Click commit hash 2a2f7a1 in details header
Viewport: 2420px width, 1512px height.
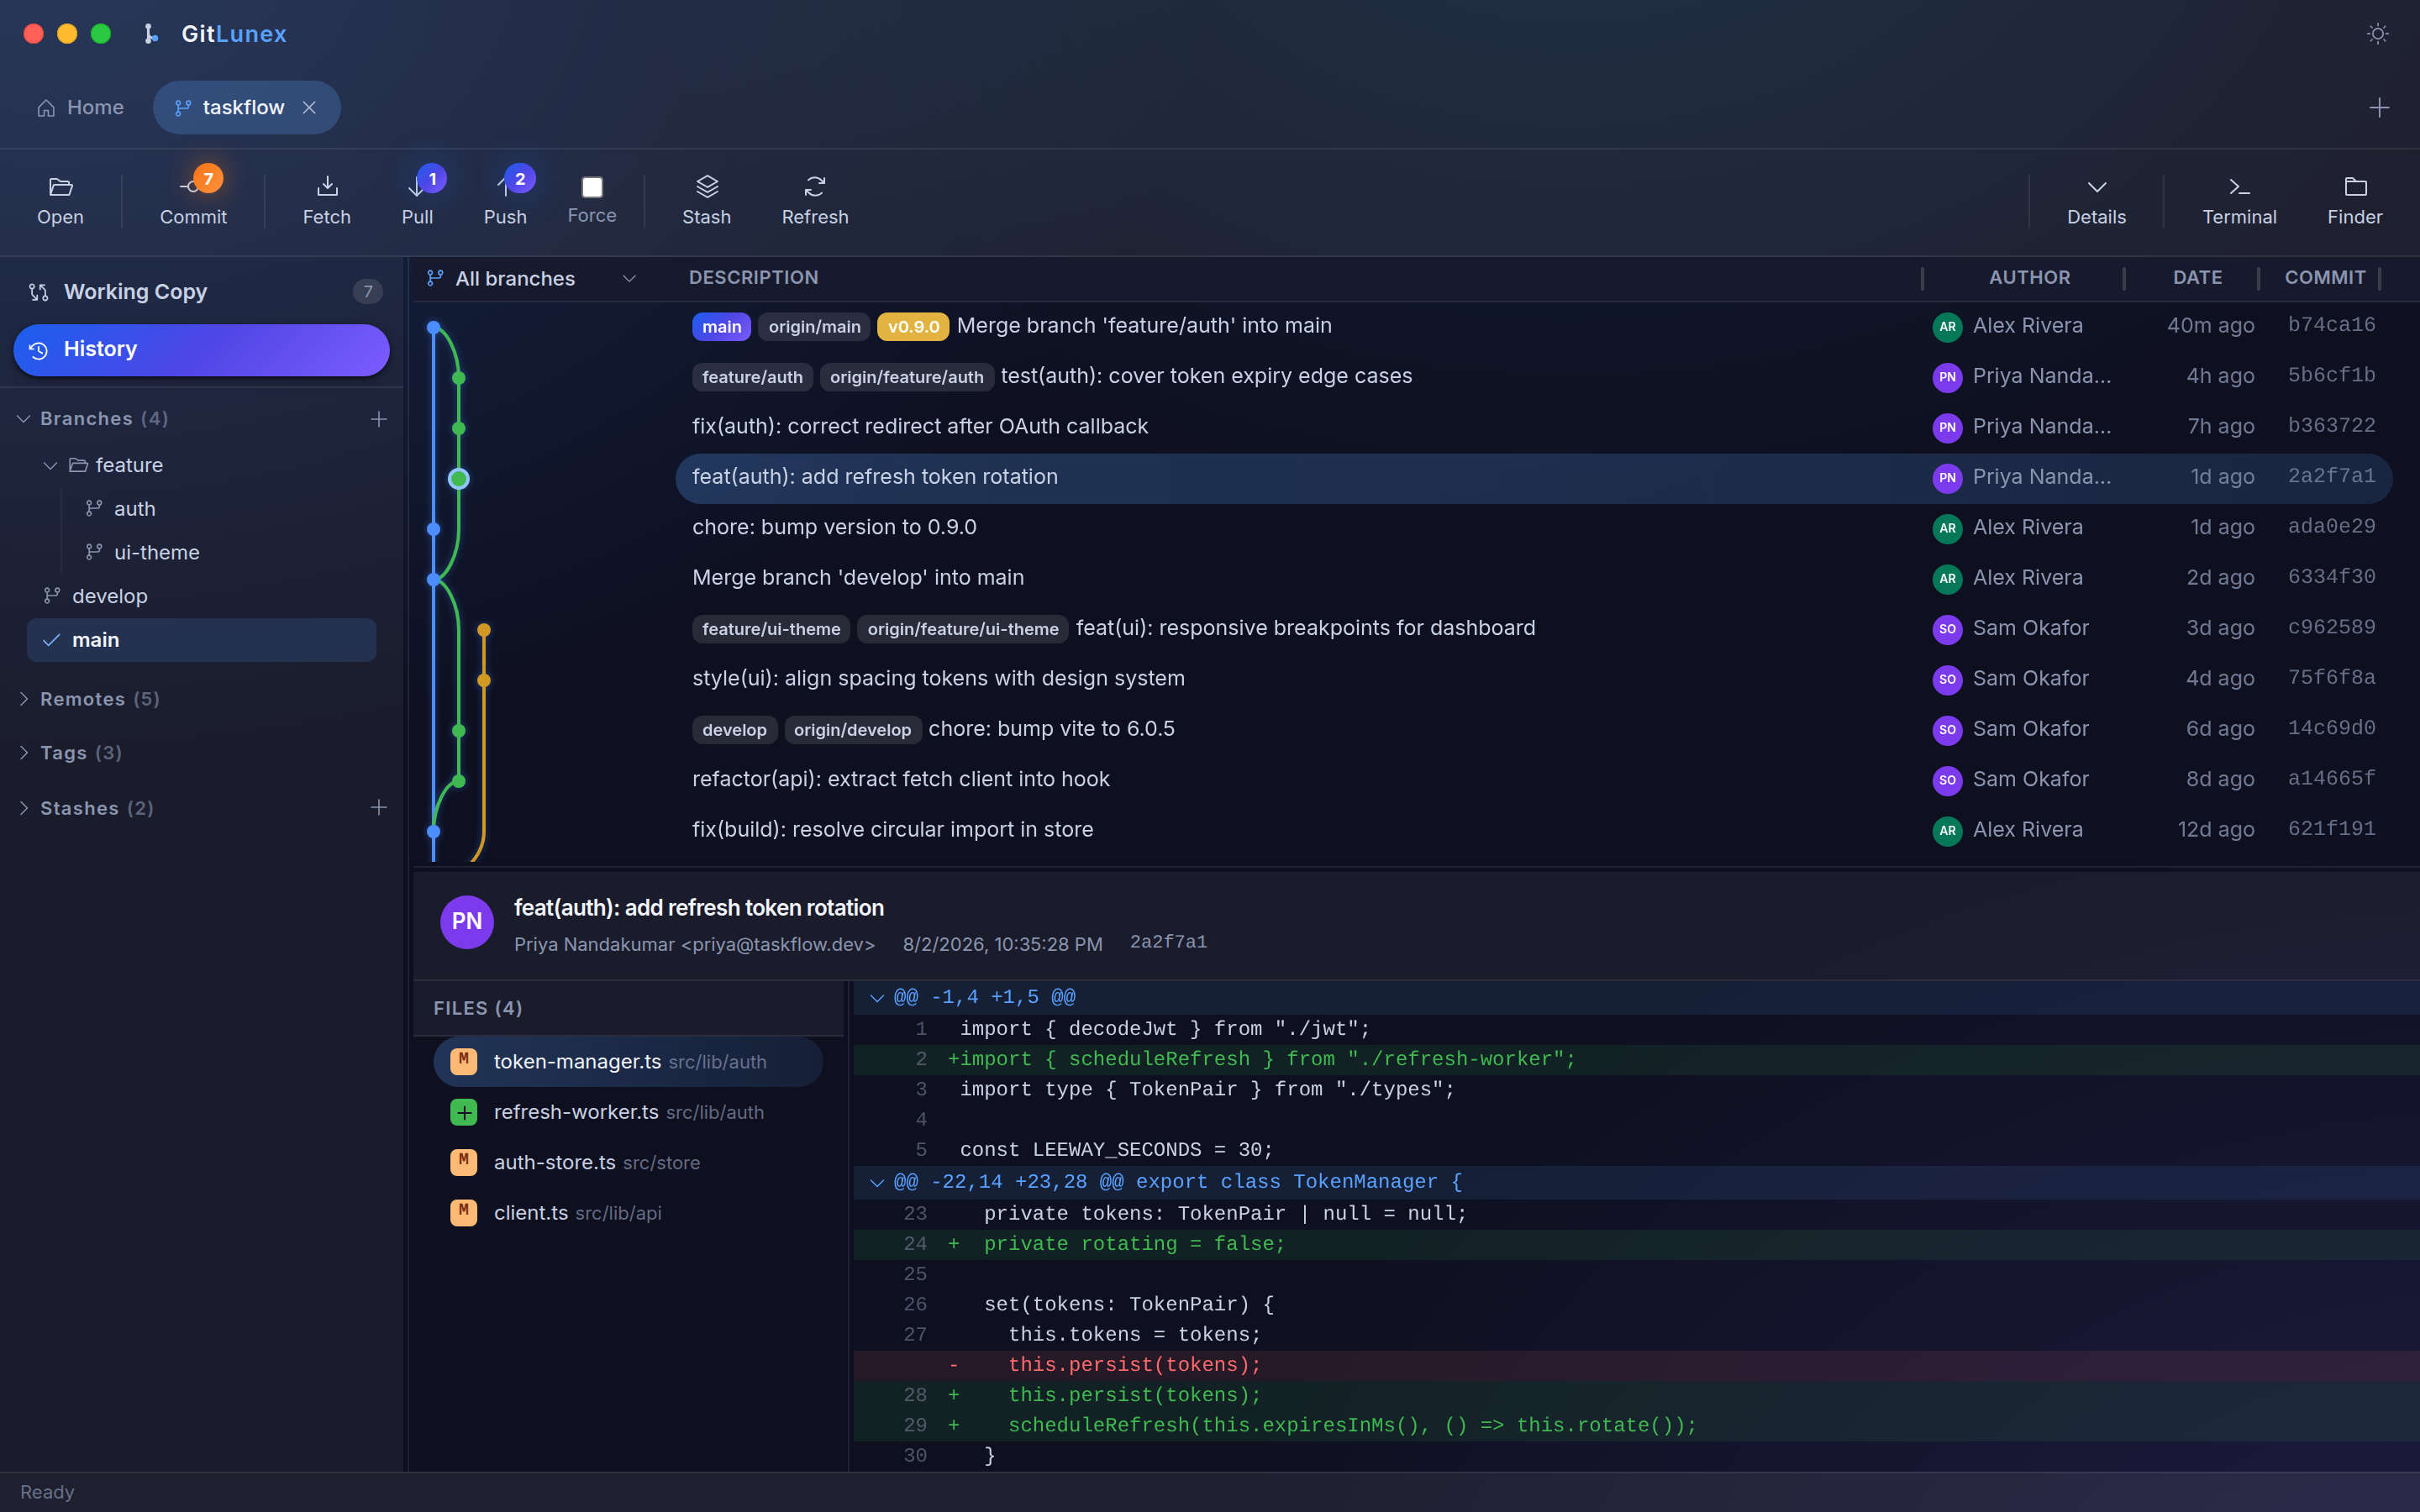tap(1168, 942)
